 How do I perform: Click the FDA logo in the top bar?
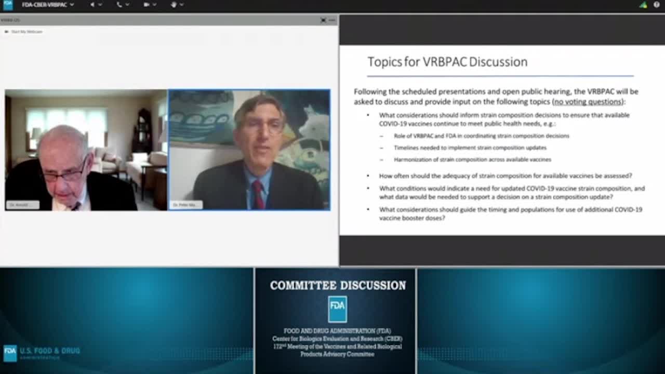tap(8, 5)
